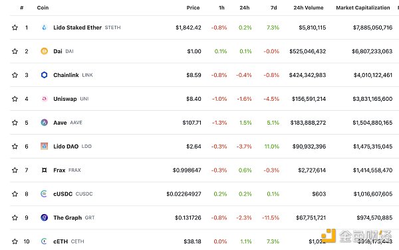The image size is (399, 250).
Task: Sort by Coin column header
Action: pos(43,7)
